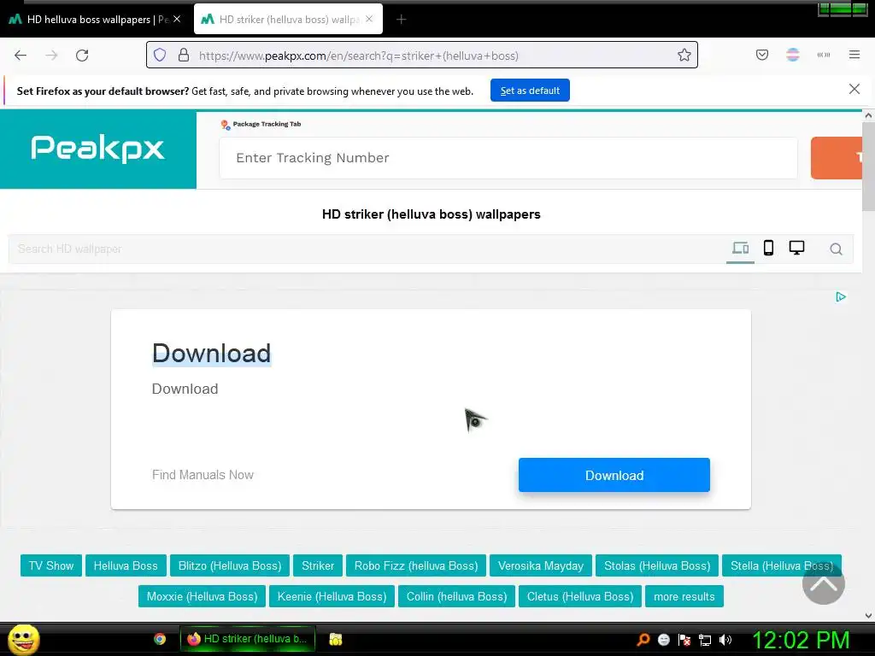This screenshot has height=656, width=875.
Task: Focus the Enter Tracking Number field
Action: click(x=508, y=158)
